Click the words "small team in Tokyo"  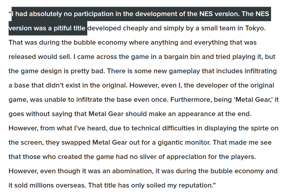pos(233,28)
